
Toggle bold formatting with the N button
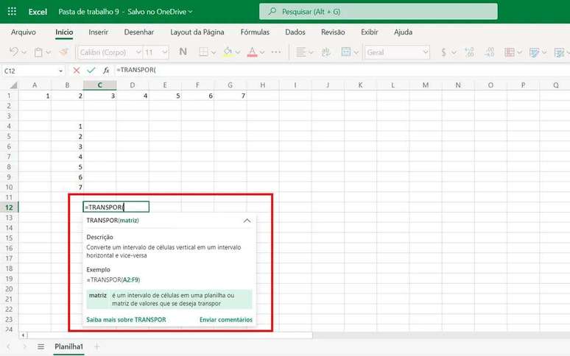coord(183,52)
